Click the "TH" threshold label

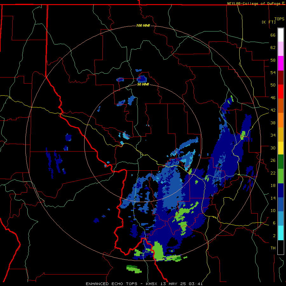[x=273, y=248]
